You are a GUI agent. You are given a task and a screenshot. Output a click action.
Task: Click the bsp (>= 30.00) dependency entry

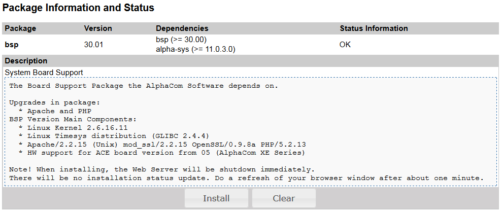point(181,40)
